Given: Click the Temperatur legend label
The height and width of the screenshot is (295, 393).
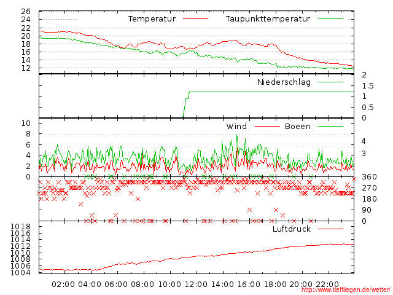Looking at the screenshot, I should (152, 19).
